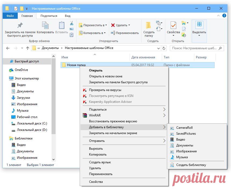Choose Вырезать in context menu
The image size is (231, 189).
pyautogui.click(x=124, y=149)
